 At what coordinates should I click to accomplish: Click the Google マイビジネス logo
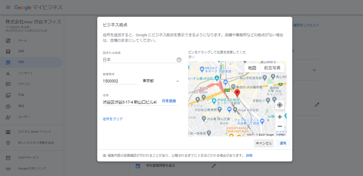point(39,7)
